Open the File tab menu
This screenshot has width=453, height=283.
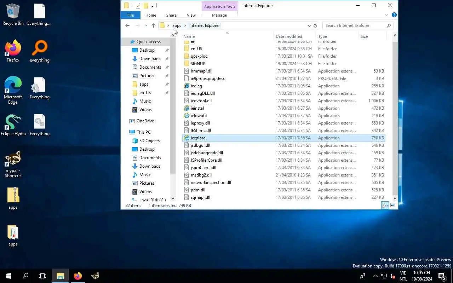point(131,15)
